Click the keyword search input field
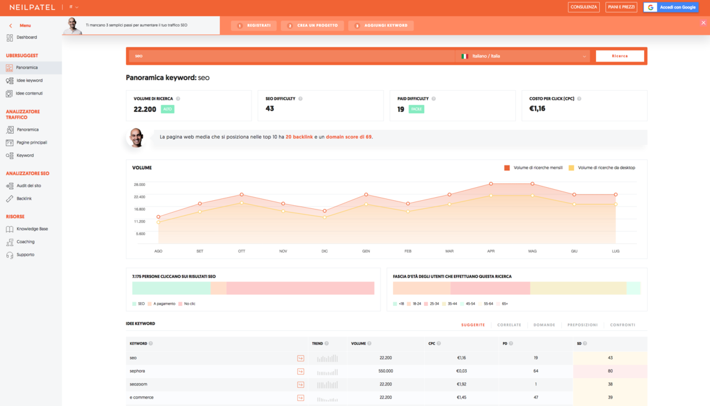The height and width of the screenshot is (406, 710). point(292,56)
